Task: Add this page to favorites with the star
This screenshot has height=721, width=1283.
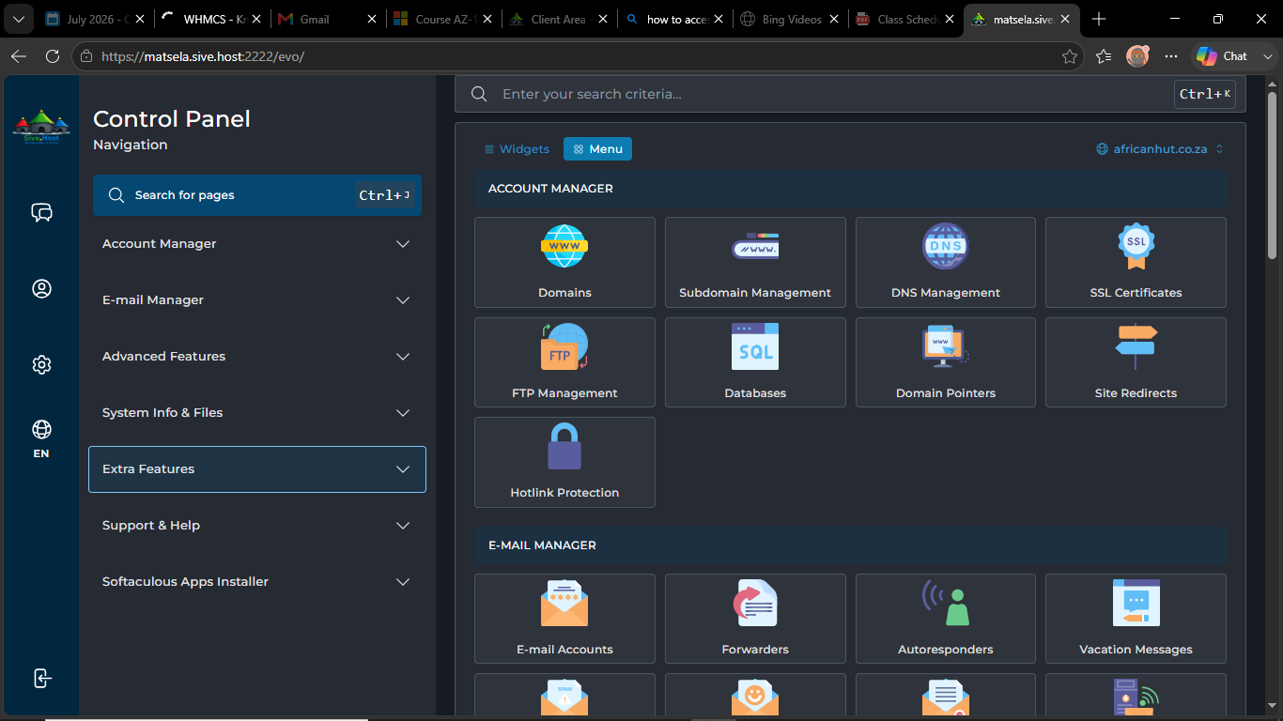Action: 1069,56
